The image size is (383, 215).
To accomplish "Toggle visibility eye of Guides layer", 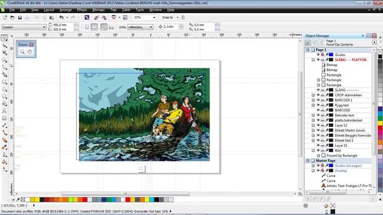I will [x=318, y=54].
